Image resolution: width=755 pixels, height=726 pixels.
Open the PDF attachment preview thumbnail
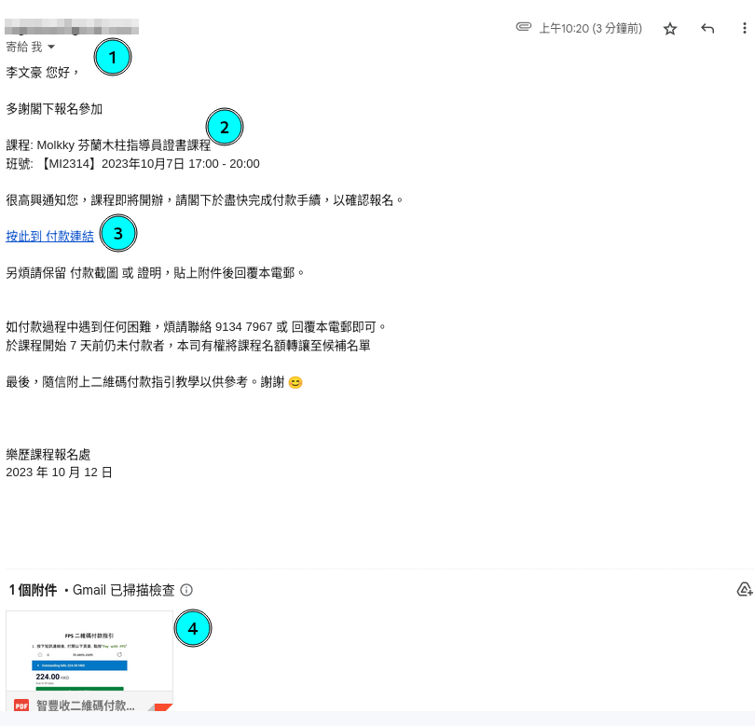coord(89,652)
